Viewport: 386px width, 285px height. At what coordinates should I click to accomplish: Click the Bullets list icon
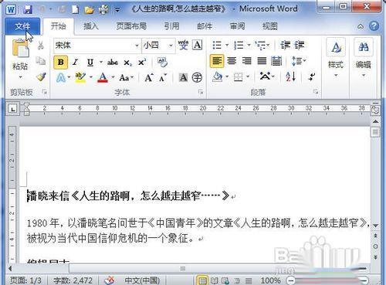tap(217, 46)
